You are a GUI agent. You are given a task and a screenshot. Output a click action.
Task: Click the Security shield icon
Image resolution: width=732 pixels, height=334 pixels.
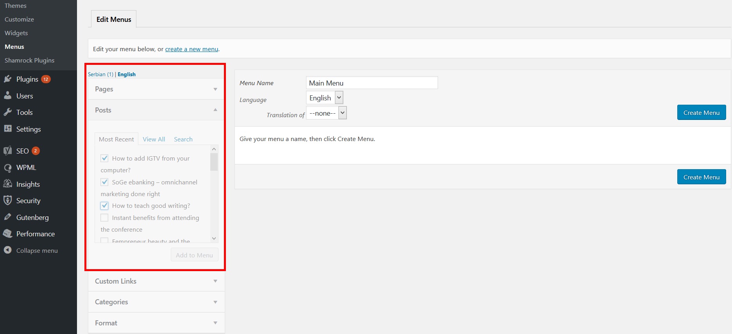coord(7,201)
